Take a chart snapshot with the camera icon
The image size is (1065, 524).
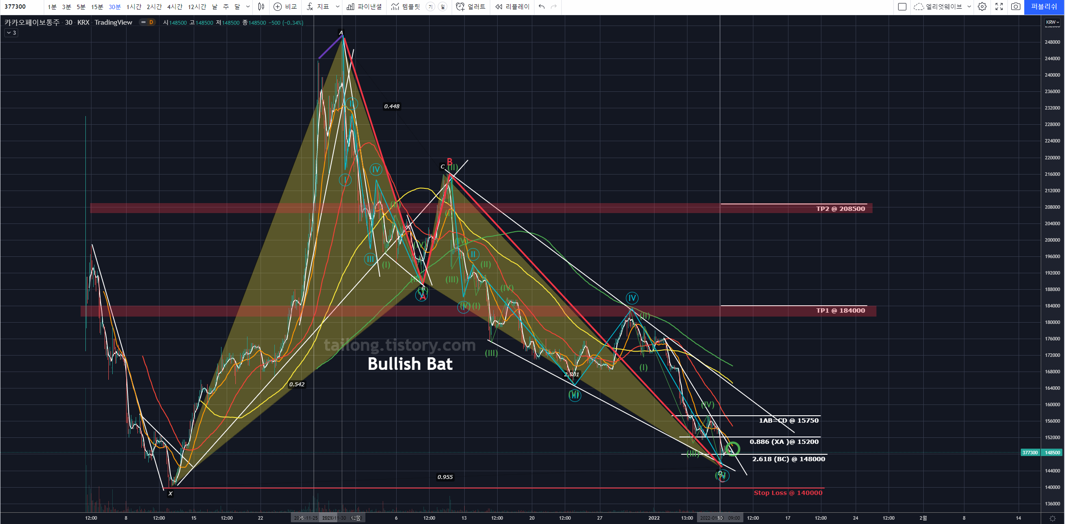click(1016, 6)
